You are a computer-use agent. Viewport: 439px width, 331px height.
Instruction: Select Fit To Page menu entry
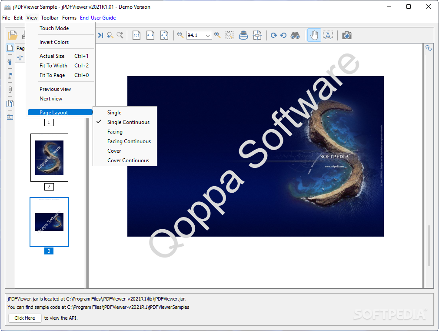(x=60, y=75)
